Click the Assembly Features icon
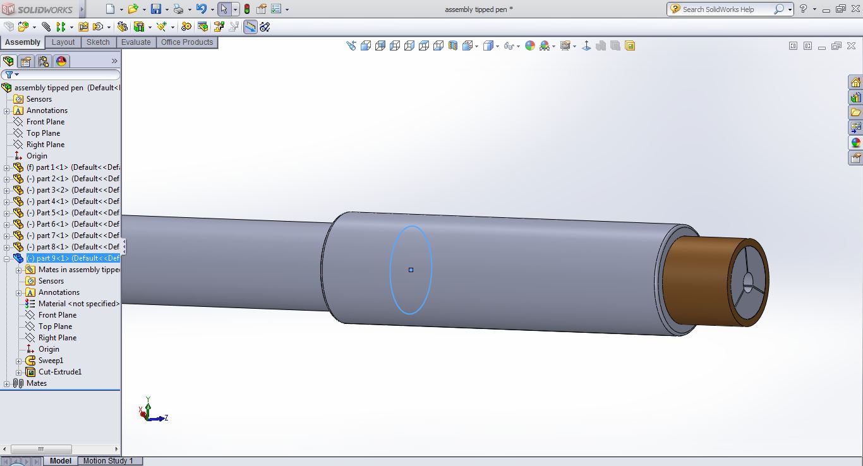This screenshot has height=466, width=863. [138, 27]
